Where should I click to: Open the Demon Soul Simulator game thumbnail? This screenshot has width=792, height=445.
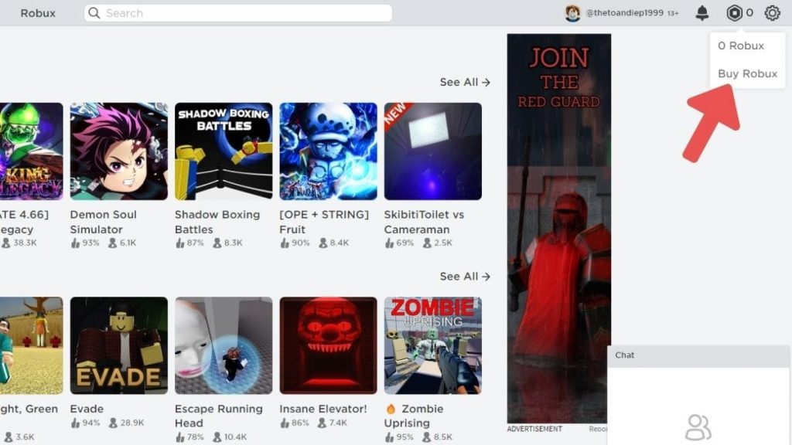[x=118, y=151]
